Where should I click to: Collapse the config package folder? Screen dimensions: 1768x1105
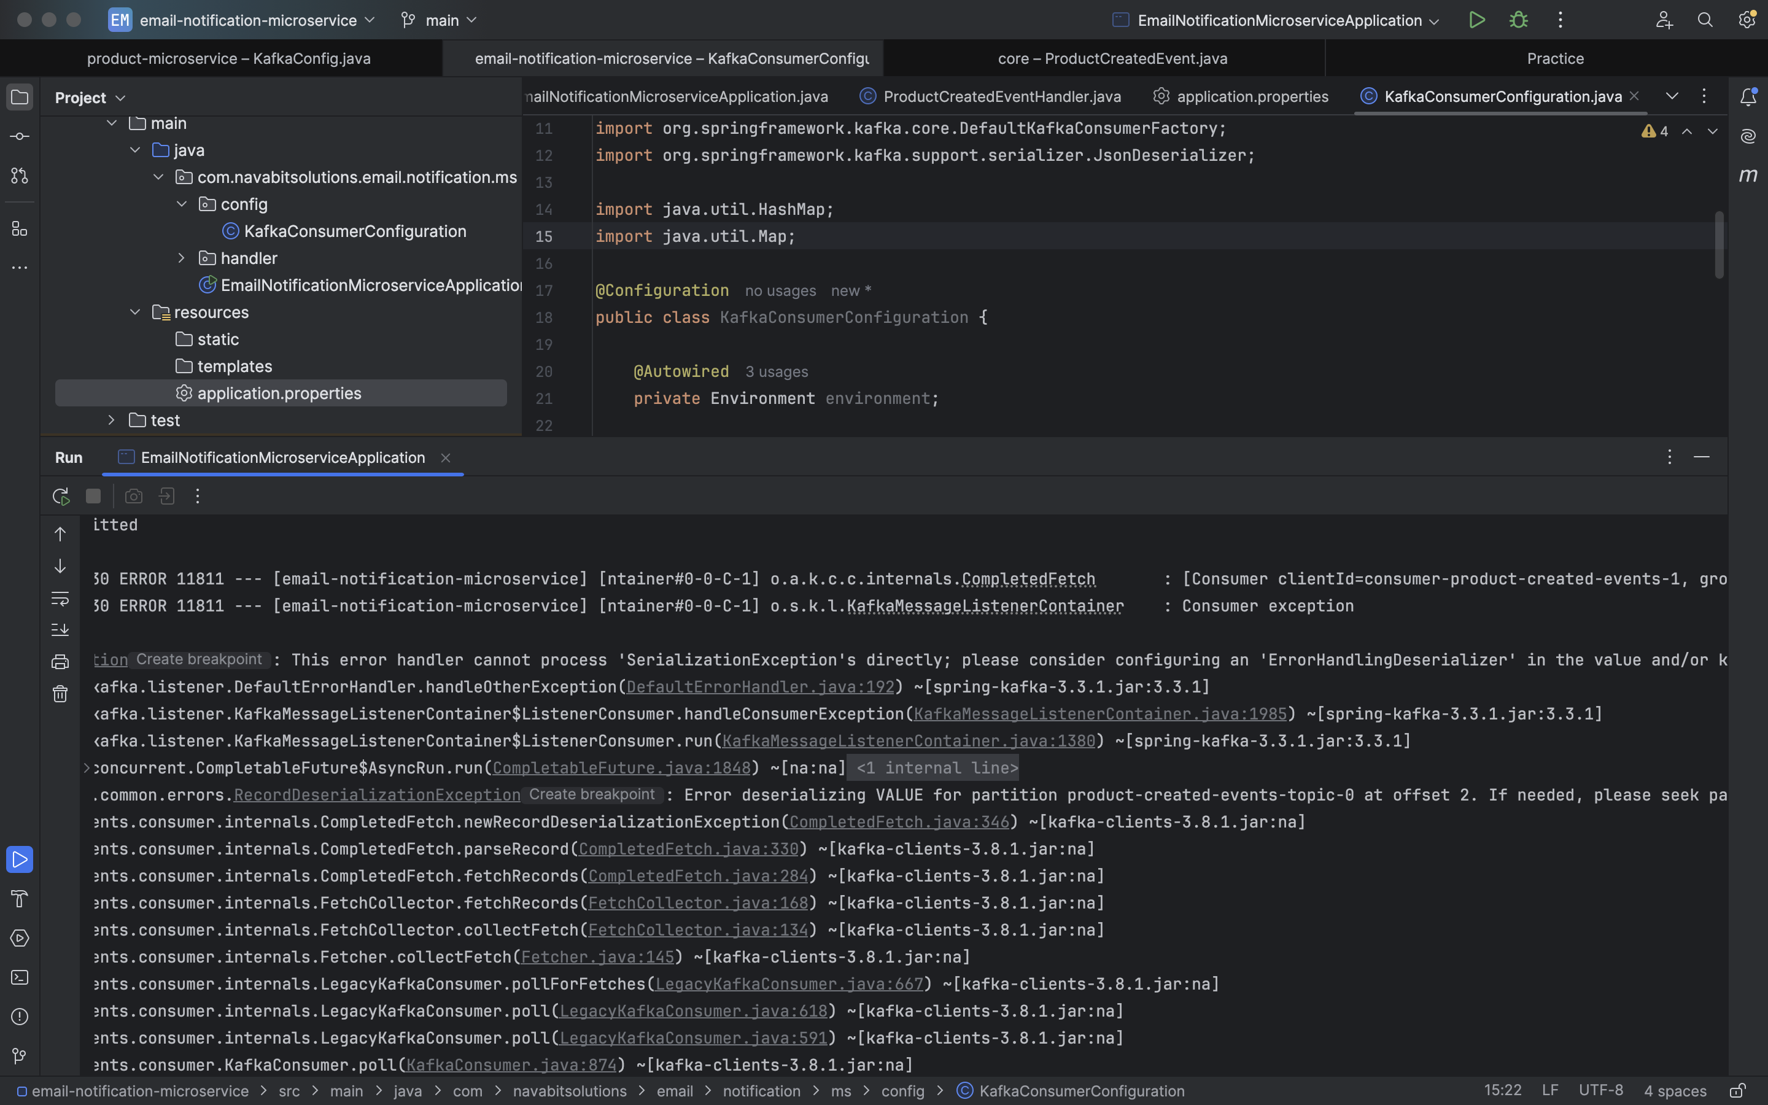pyautogui.click(x=182, y=204)
